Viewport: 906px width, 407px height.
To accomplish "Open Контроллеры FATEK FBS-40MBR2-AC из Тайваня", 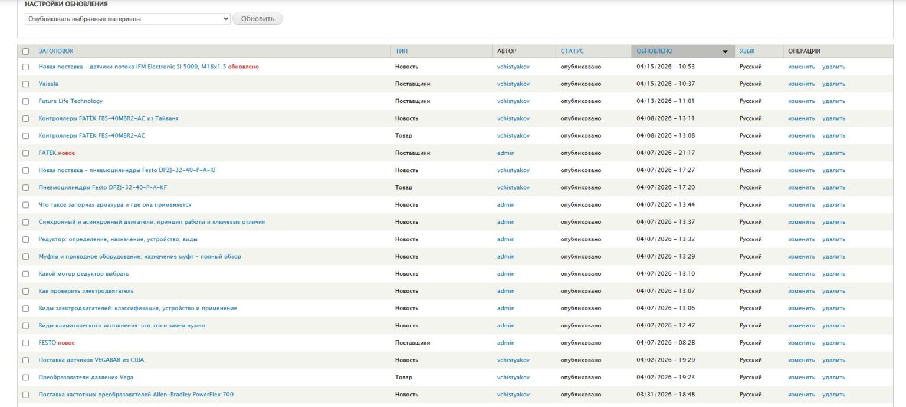I will 109,118.
